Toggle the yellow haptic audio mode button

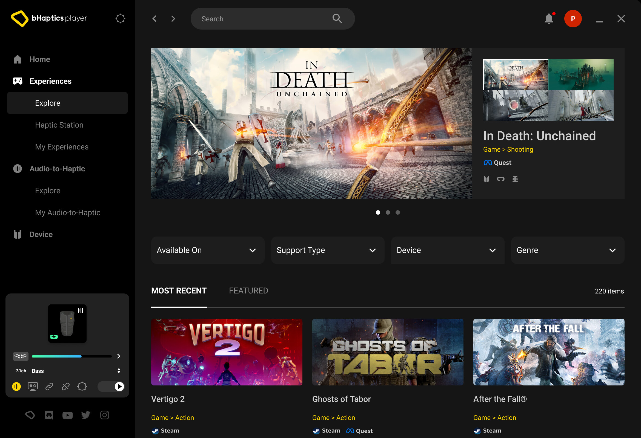[x=16, y=387]
